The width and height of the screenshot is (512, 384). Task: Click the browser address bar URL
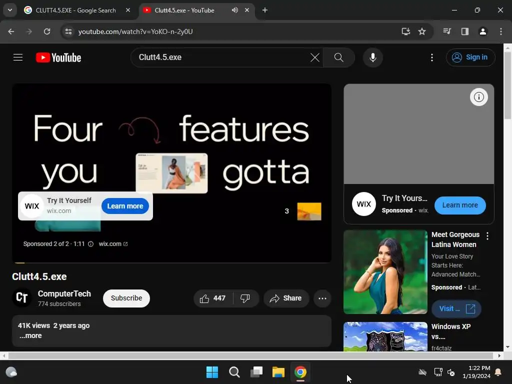coord(135,31)
